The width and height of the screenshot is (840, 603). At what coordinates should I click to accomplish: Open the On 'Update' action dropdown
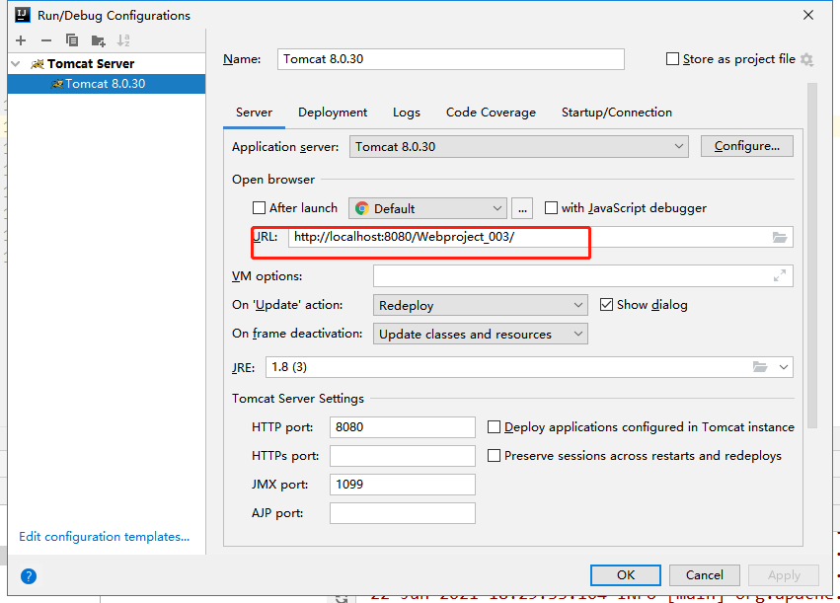pos(480,305)
